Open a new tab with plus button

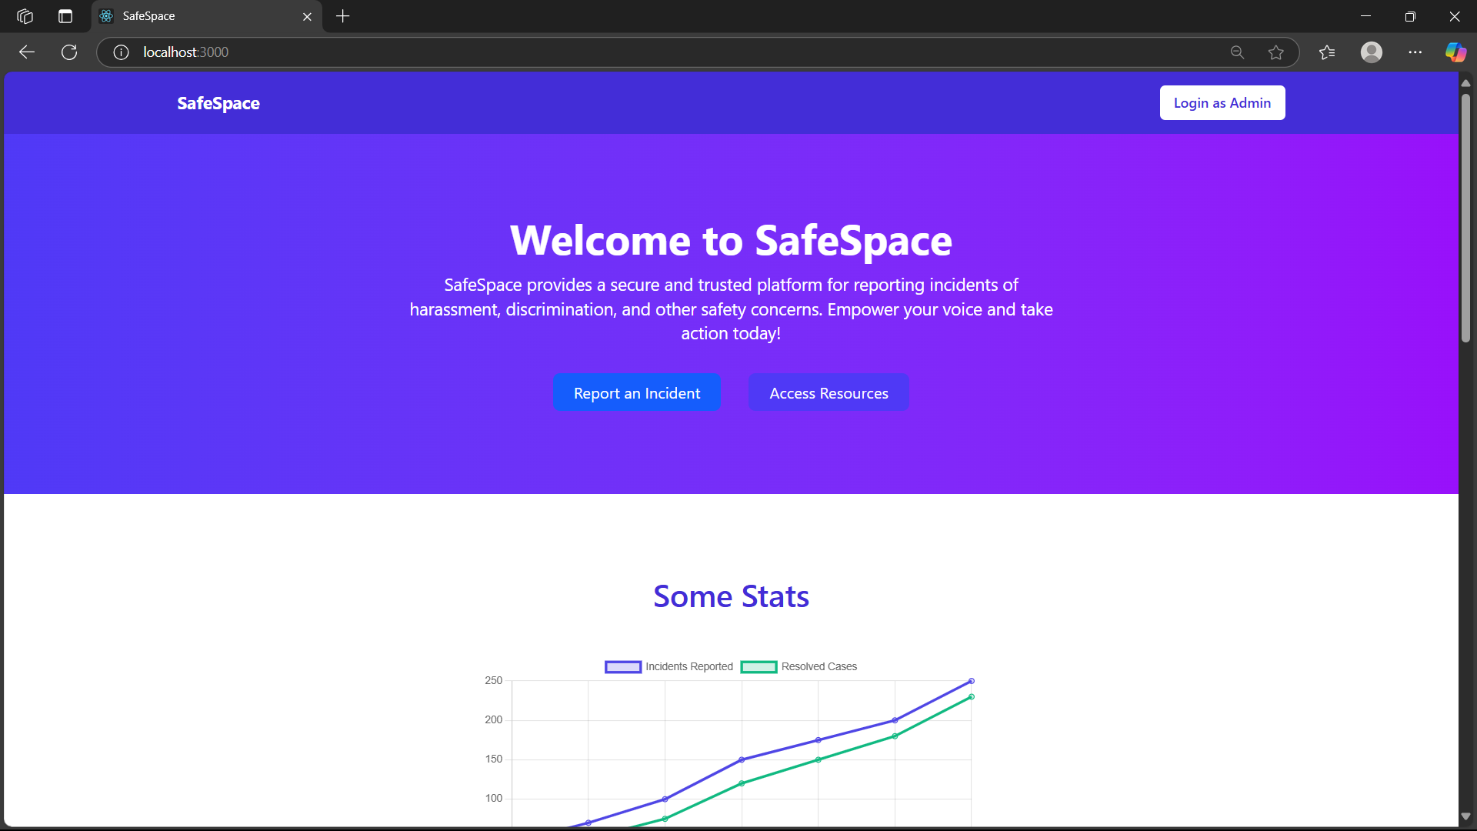343,16
